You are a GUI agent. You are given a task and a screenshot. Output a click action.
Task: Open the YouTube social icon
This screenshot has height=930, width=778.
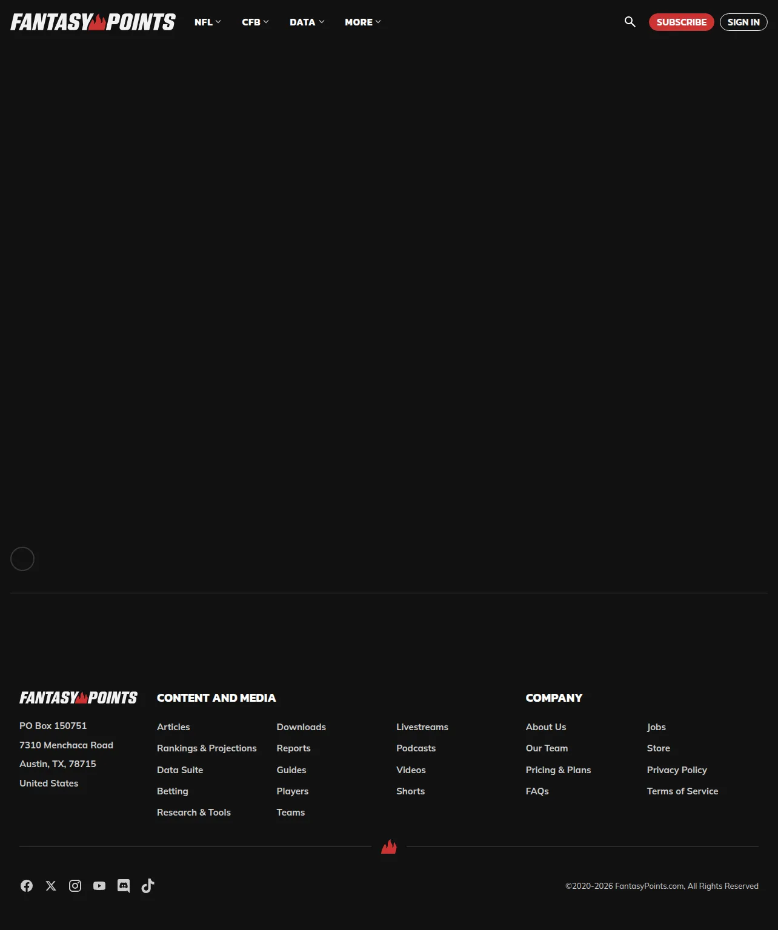point(99,886)
